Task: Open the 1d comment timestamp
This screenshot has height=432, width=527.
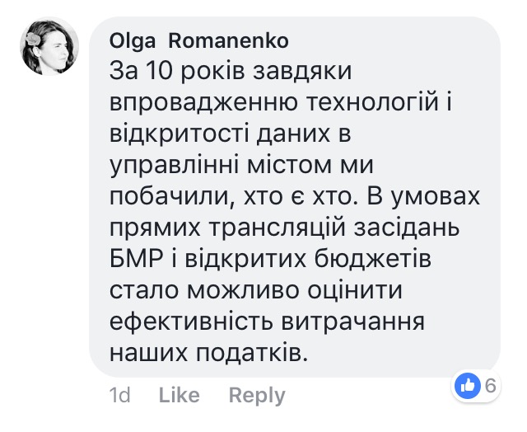Action: [x=120, y=395]
